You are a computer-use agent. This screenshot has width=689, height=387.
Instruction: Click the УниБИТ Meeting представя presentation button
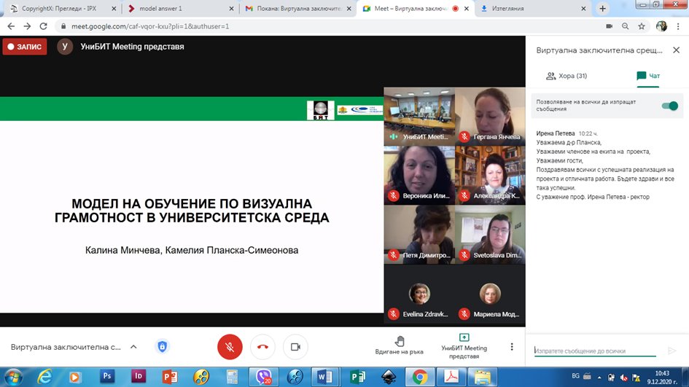coord(464,345)
